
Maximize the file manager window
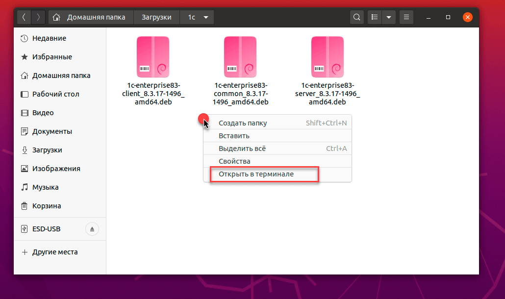coord(448,17)
